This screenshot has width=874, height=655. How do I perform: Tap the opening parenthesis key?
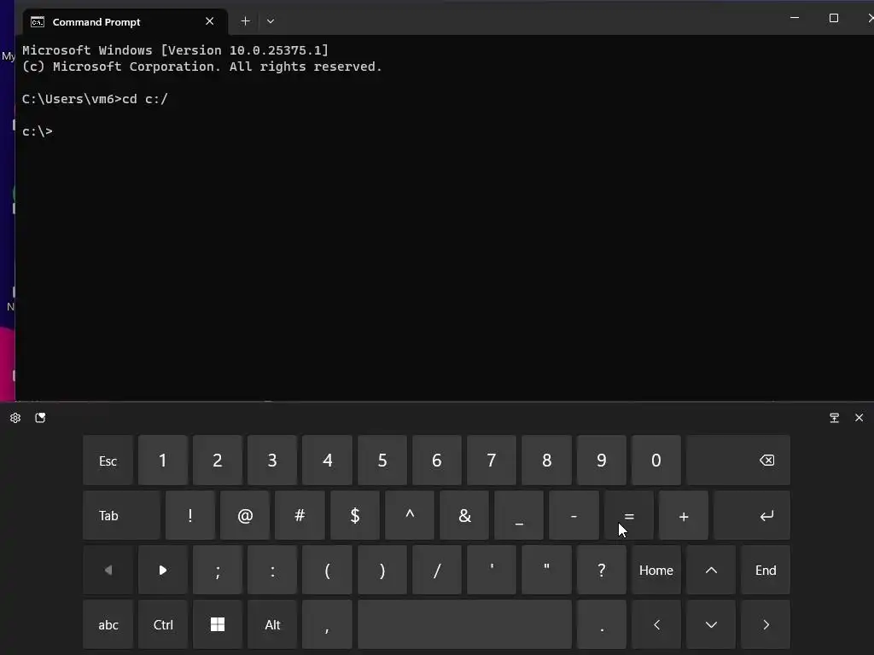(x=327, y=571)
